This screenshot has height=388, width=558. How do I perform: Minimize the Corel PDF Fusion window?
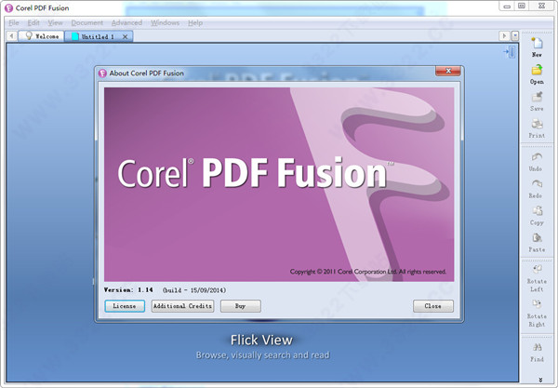tap(507, 7)
